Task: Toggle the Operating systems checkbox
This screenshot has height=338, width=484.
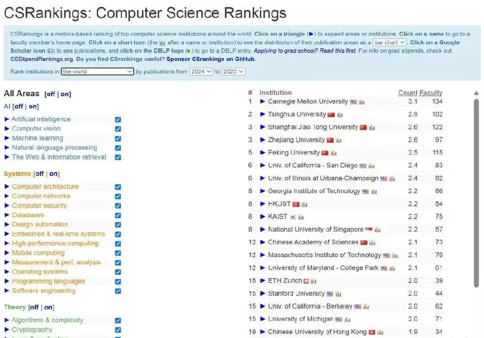Action: (118, 272)
